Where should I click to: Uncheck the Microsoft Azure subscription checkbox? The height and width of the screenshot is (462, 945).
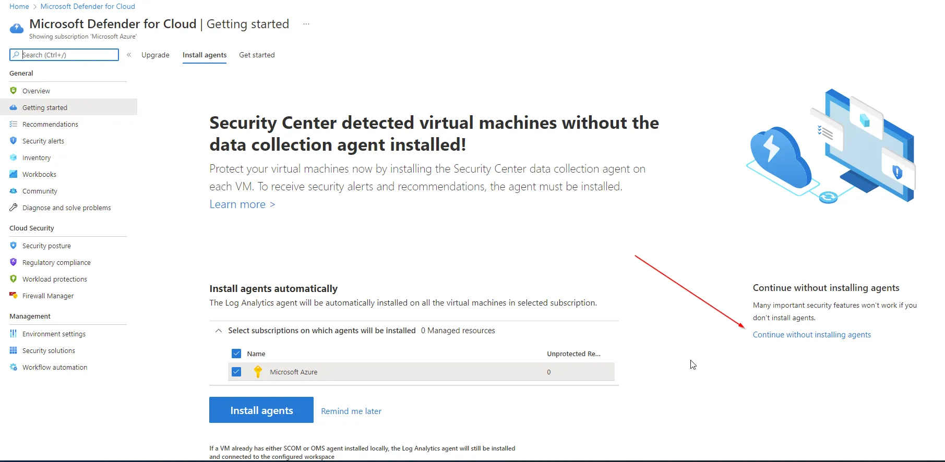click(x=236, y=372)
